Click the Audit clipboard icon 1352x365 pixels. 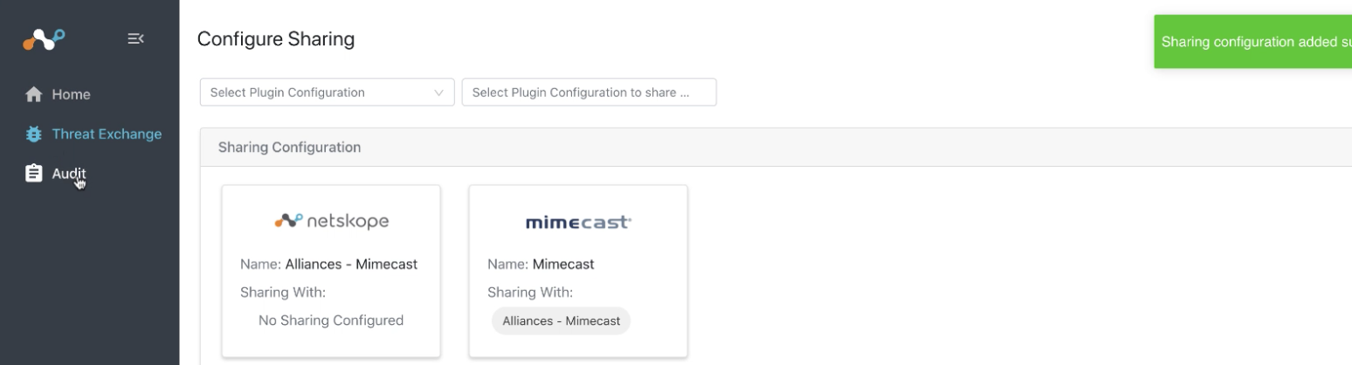coord(34,174)
